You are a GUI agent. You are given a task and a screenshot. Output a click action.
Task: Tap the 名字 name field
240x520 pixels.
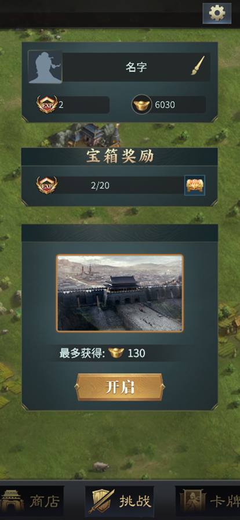136,67
